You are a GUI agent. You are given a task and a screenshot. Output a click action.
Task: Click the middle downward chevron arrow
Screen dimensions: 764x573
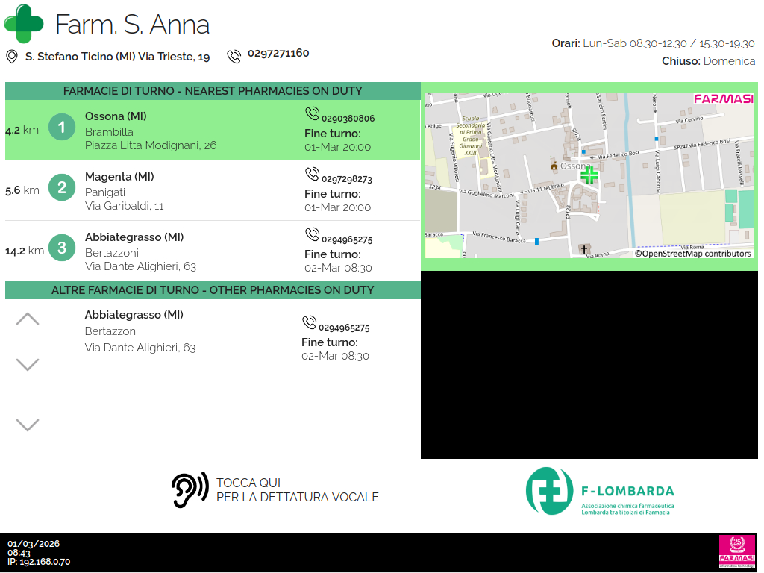[x=28, y=364]
